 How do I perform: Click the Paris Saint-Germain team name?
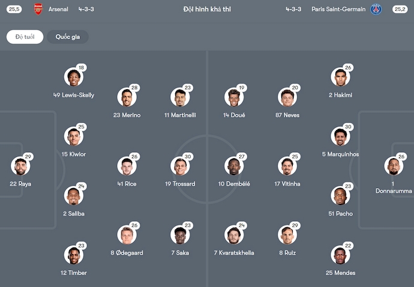(x=338, y=9)
